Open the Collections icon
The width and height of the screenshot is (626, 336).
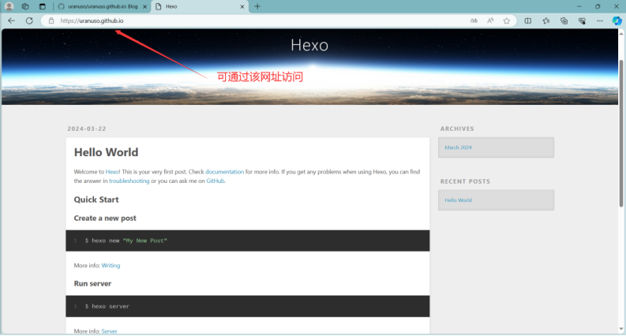pyautogui.click(x=564, y=21)
